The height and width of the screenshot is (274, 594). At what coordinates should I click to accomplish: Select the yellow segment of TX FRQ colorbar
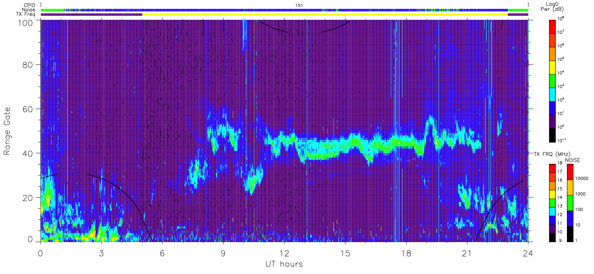[552, 194]
